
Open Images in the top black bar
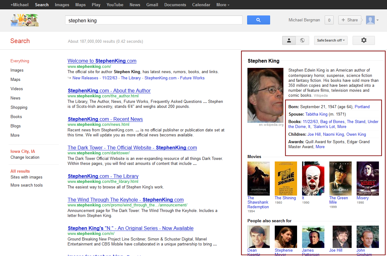tap(62, 5)
